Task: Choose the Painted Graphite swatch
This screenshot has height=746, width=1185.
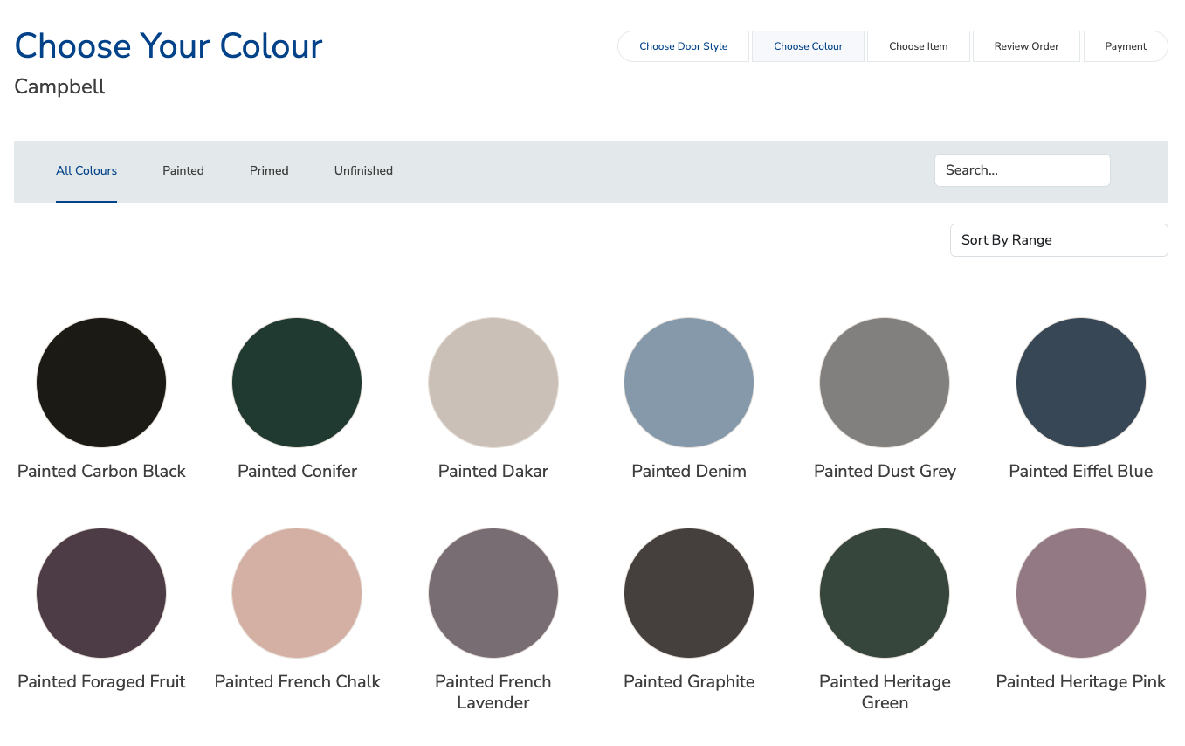Action: [689, 593]
